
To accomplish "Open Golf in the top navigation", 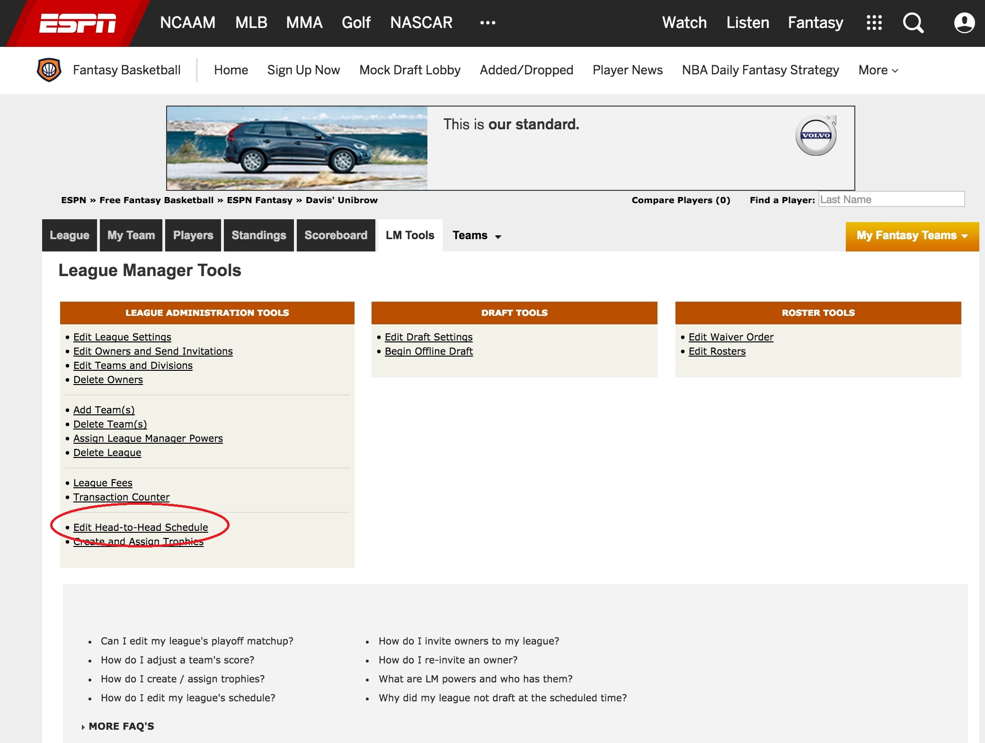I will click(356, 23).
